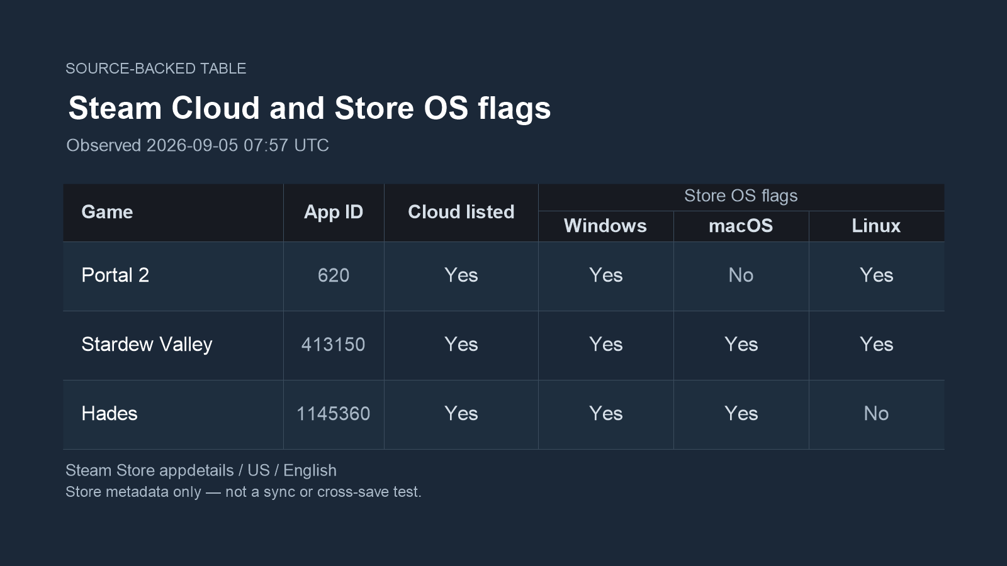The height and width of the screenshot is (566, 1007).
Task: Click Portal 2's Cloud listed 'Yes' cell
Action: point(461,276)
